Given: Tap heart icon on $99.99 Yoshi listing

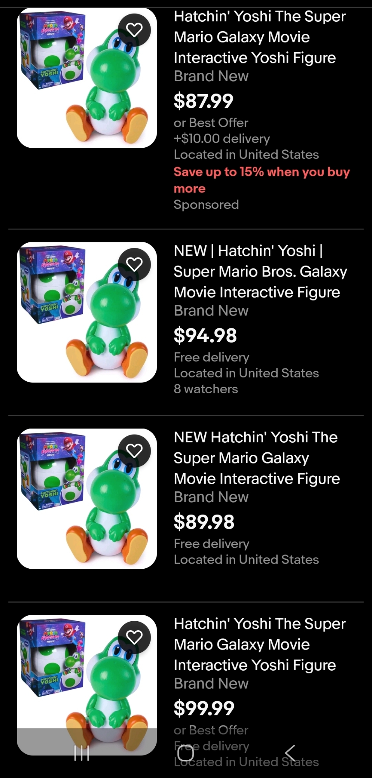Looking at the screenshot, I should click(134, 637).
